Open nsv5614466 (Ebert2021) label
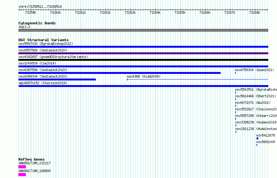This screenshot has height=178, width=277. click(x=256, y=96)
